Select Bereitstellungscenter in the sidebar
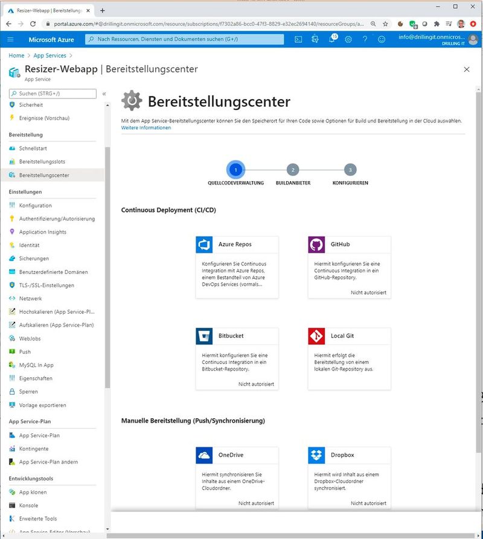 pos(53,175)
